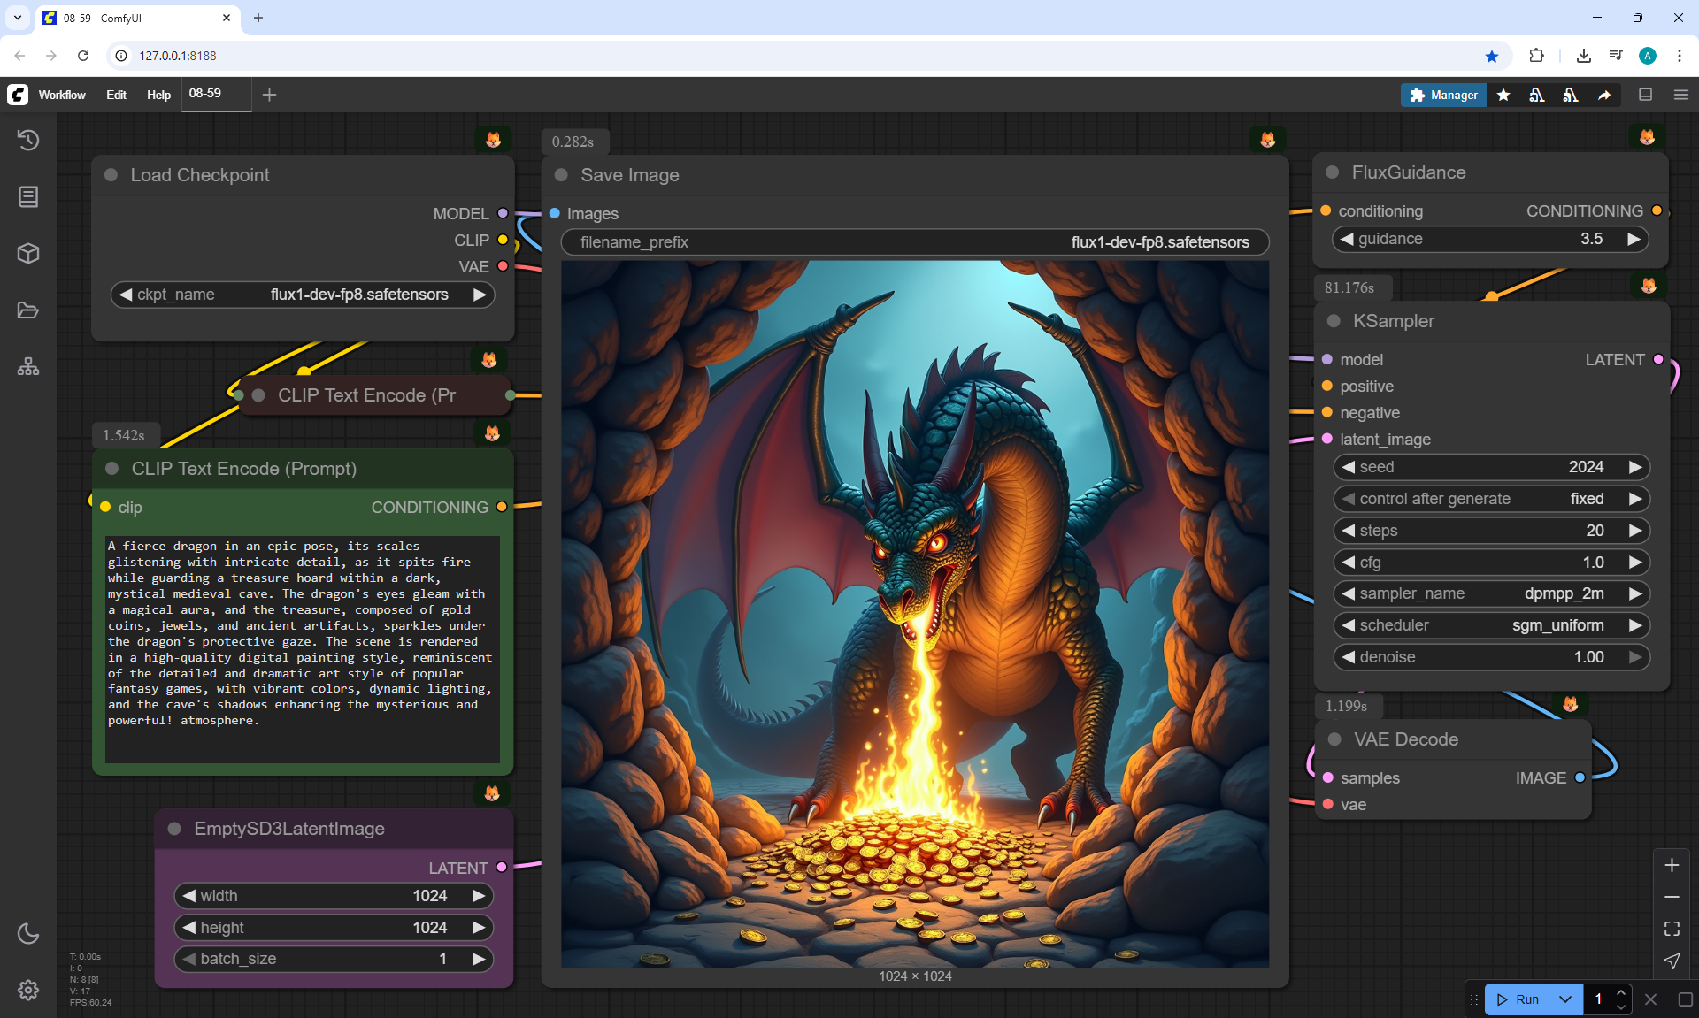Open the node library sidebar icon

tap(28, 196)
